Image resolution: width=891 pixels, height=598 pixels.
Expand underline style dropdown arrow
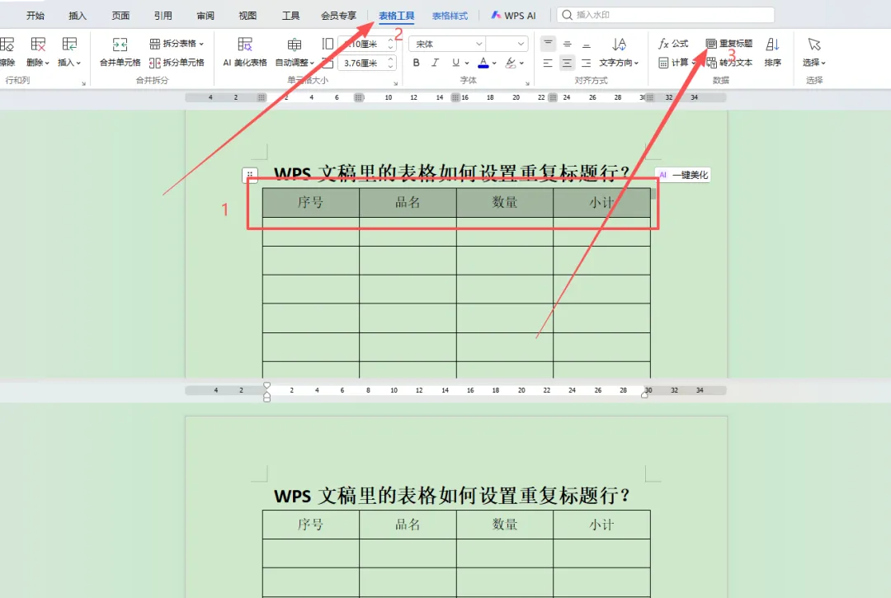coord(466,63)
